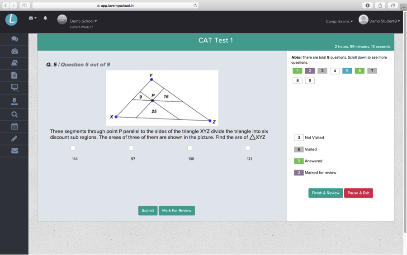
Task: Expand the Demo Student9 user dropdown
Action: (x=384, y=21)
